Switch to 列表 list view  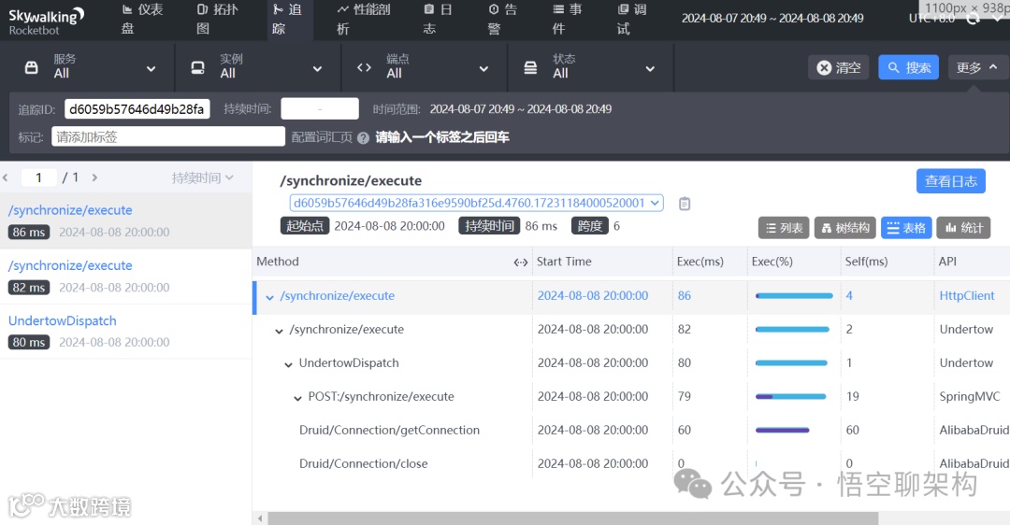(784, 228)
